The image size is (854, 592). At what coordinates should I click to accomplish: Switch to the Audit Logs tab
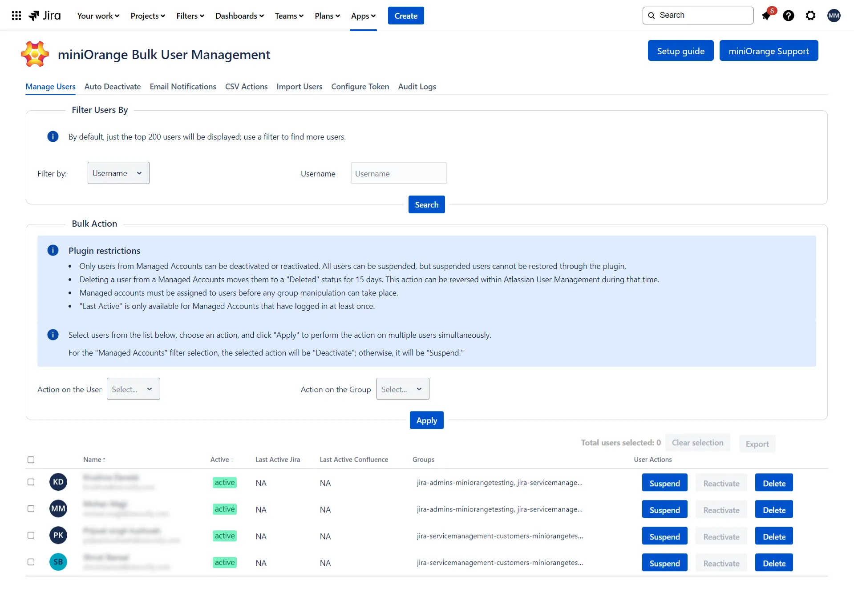[417, 87]
